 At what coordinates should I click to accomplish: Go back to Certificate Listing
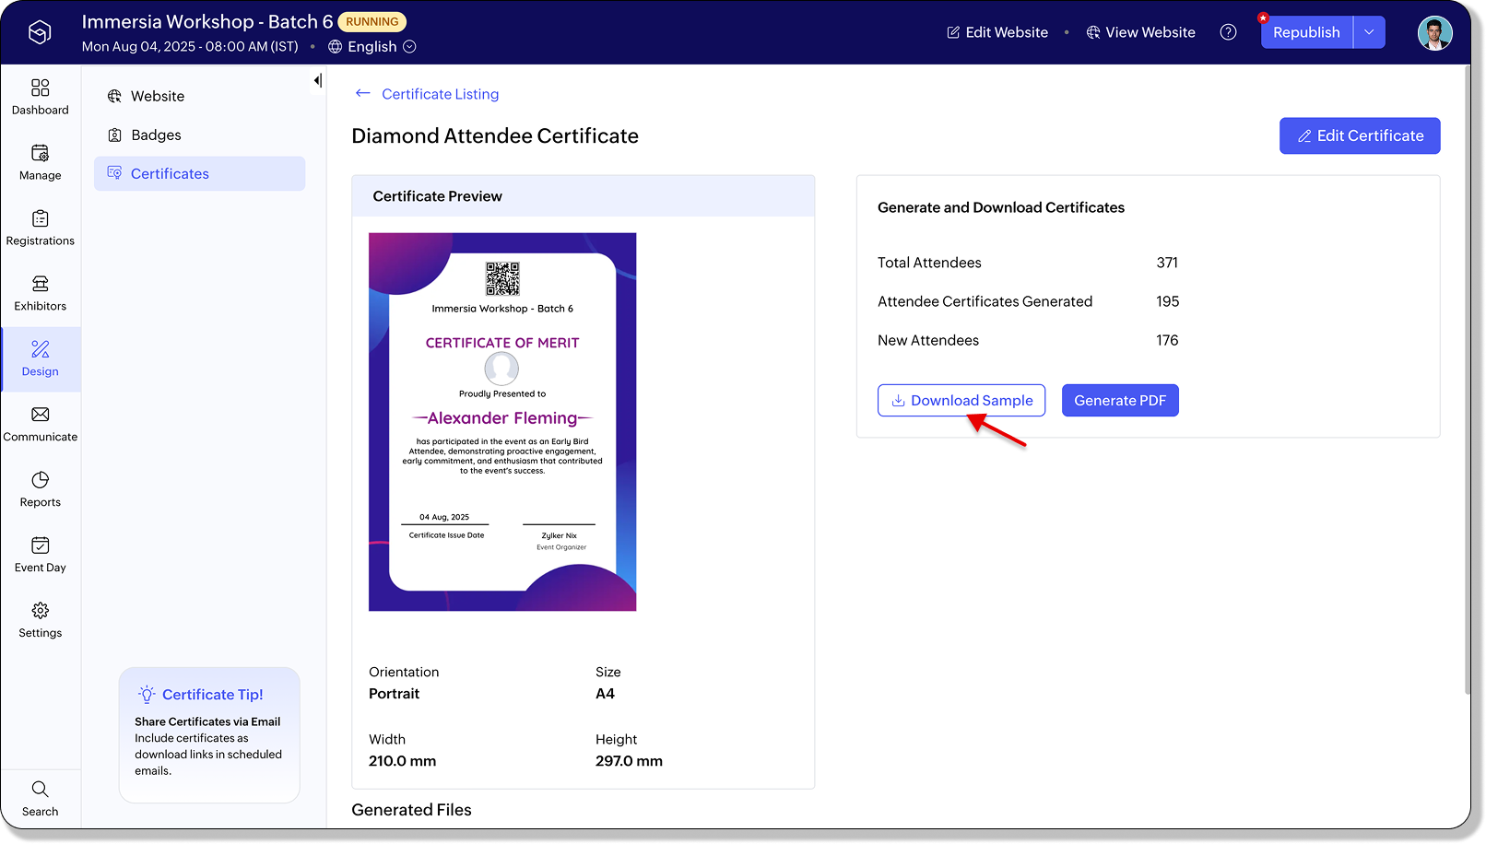(440, 94)
